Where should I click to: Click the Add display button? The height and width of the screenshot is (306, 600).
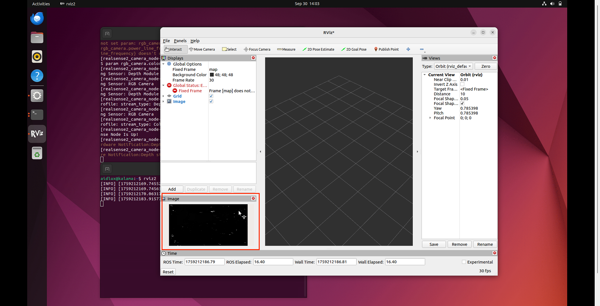[172, 189]
